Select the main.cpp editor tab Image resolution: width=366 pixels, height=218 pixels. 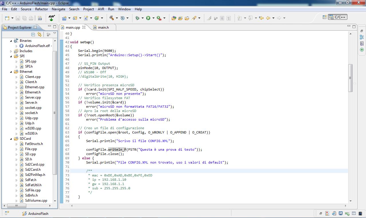click(73, 28)
